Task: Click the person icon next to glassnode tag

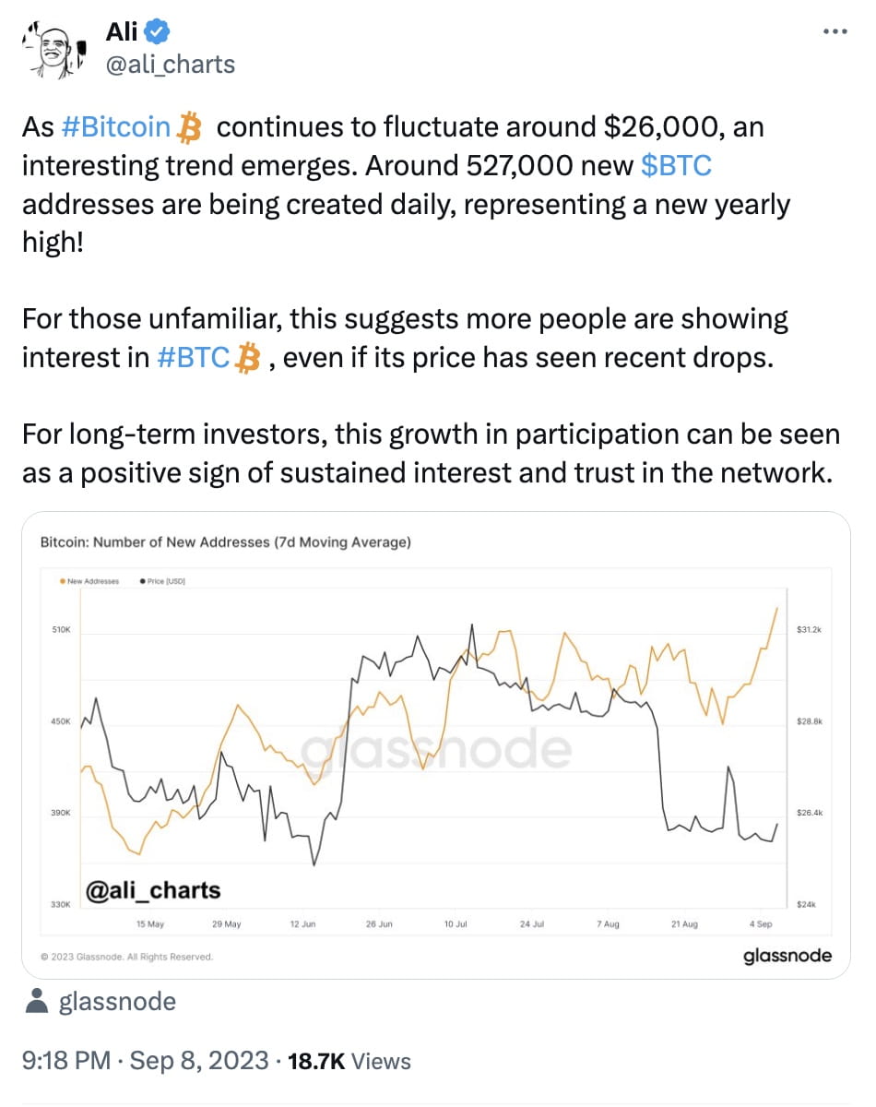Action: coord(36,1000)
